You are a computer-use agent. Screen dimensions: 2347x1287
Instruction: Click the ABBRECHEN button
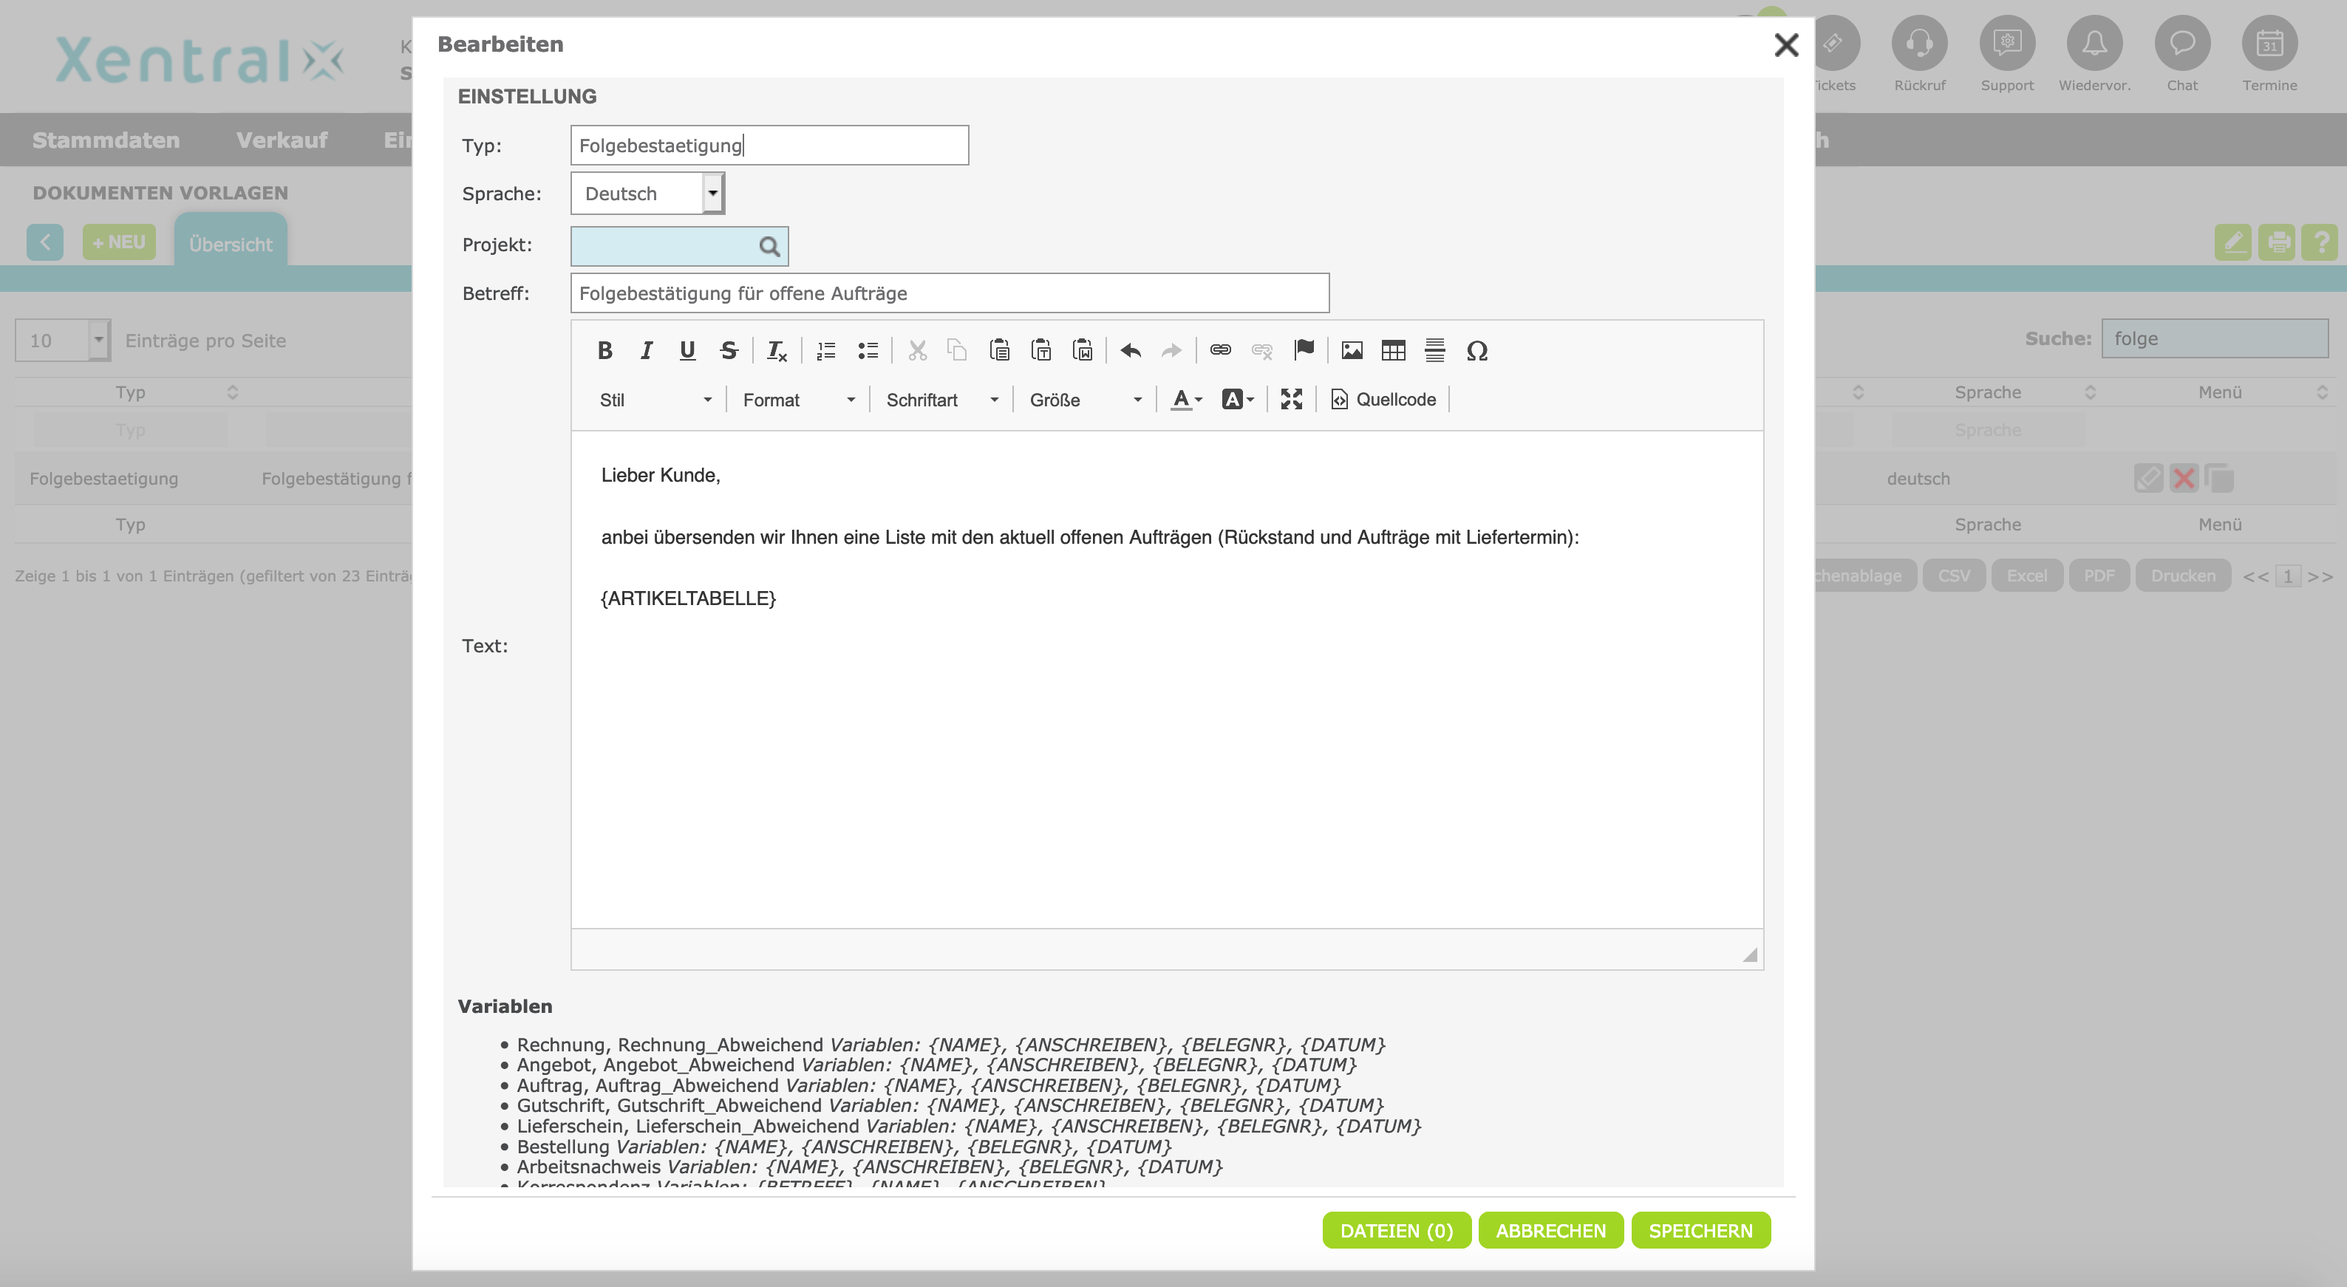click(1550, 1231)
